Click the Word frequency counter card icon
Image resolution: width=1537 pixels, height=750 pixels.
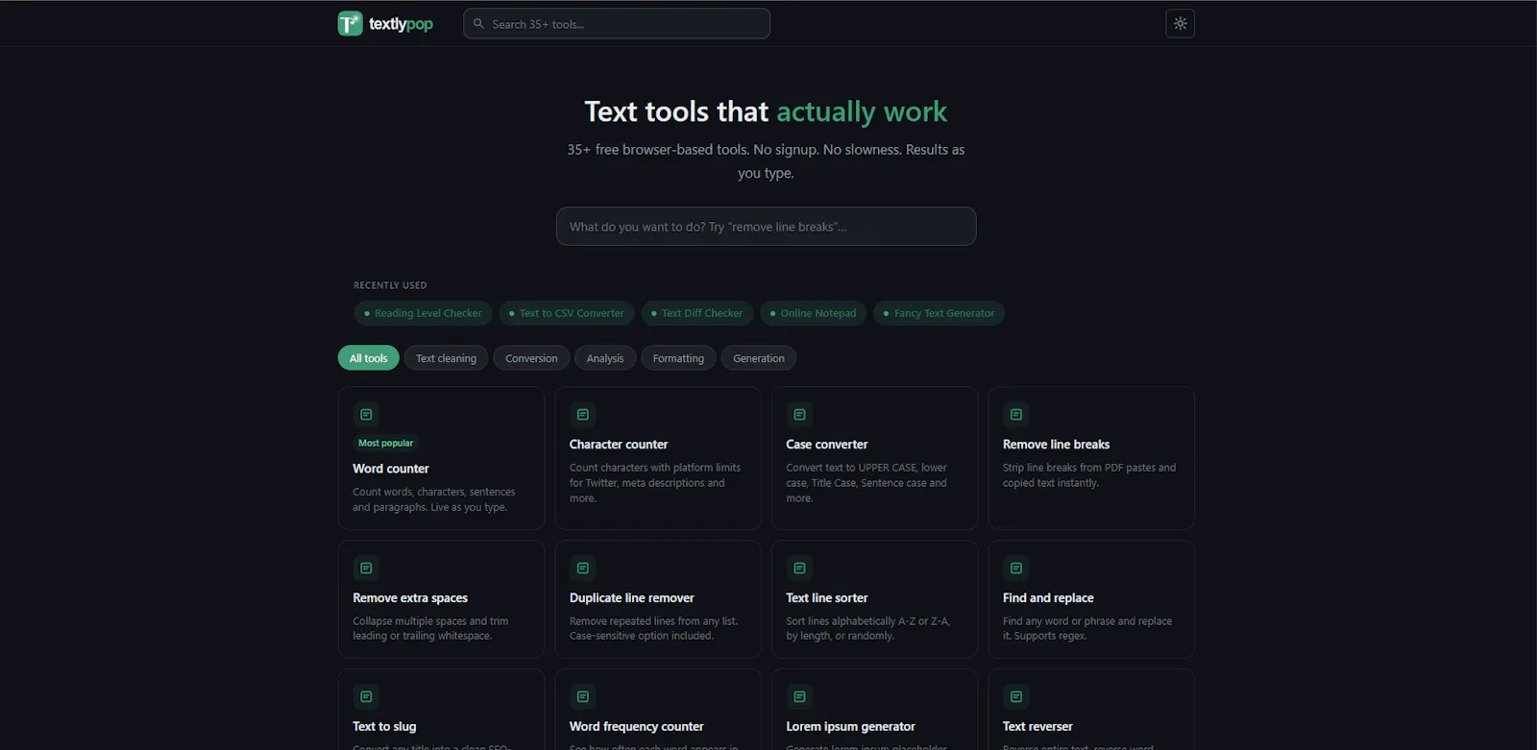click(582, 697)
